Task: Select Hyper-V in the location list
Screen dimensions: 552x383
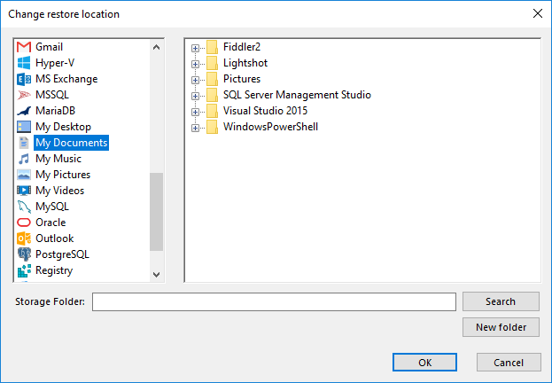Action: coord(55,63)
